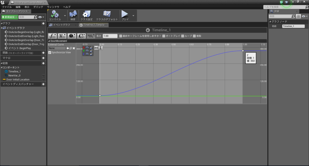Screen dimensions: 309x166
Task: Open View (表示) menu
Action: tap(27, 7)
